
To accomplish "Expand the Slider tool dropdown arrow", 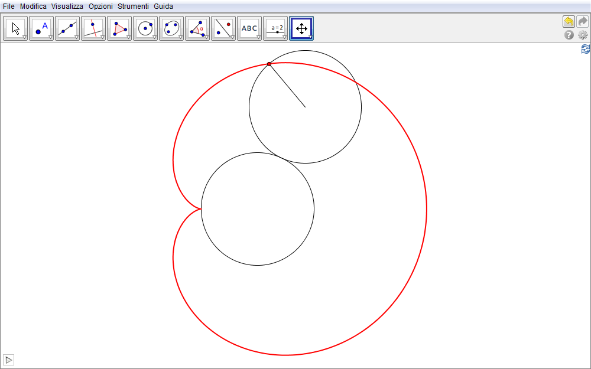I will pos(285,37).
